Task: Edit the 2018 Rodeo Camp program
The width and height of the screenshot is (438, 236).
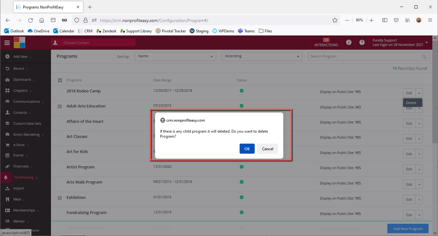Action: tap(409, 93)
